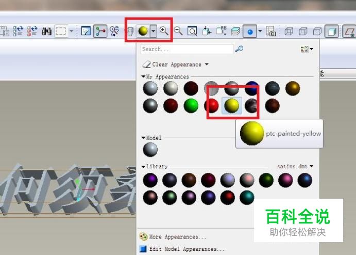
Task: Click the binoculars Find icon
Action: tap(46, 31)
